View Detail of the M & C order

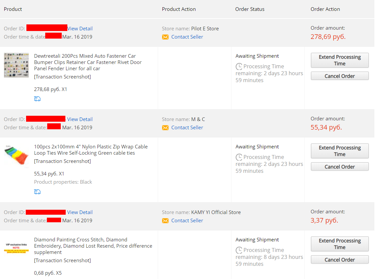tap(80, 119)
